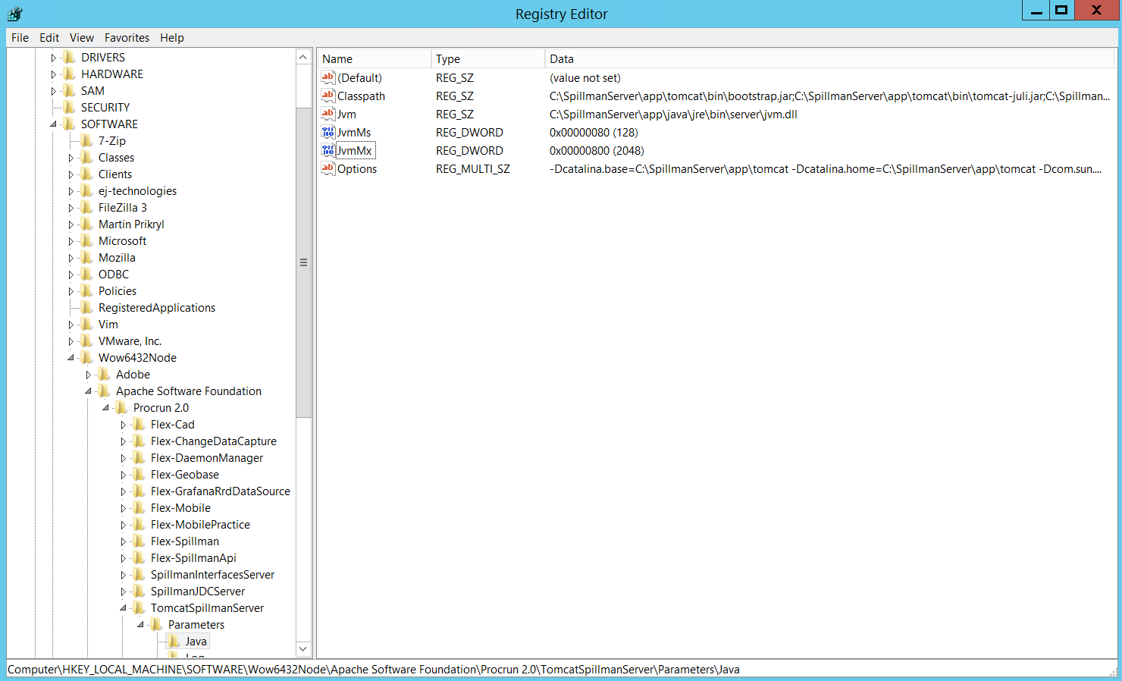Click the Flex-SpillmanApi folder icon
The width and height of the screenshot is (1122, 681).
click(139, 558)
